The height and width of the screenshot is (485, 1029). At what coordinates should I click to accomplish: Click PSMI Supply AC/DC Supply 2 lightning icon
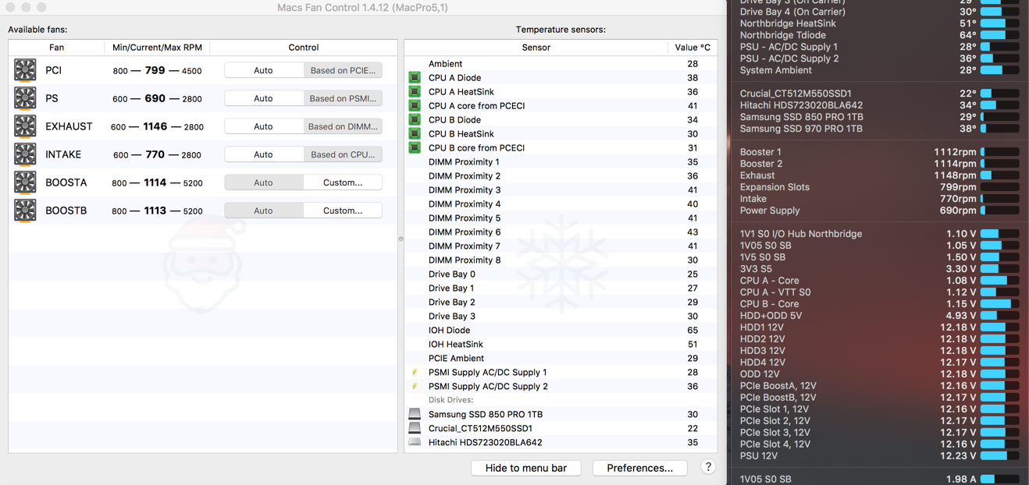coord(415,387)
